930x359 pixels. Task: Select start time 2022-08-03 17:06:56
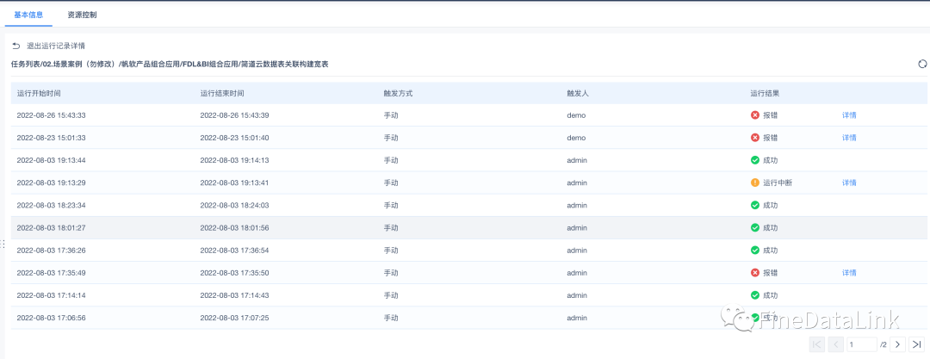[51, 318]
